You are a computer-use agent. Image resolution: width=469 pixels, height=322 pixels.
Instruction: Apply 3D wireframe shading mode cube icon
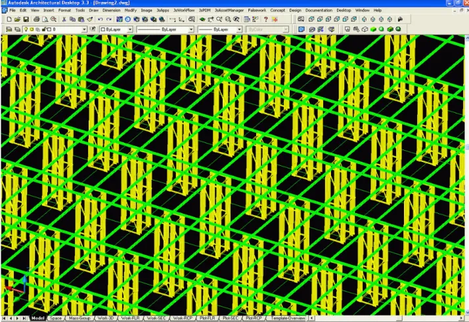coord(365,30)
